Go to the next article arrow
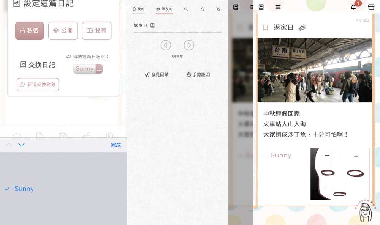The width and height of the screenshot is (380, 225). click(x=189, y=46)
